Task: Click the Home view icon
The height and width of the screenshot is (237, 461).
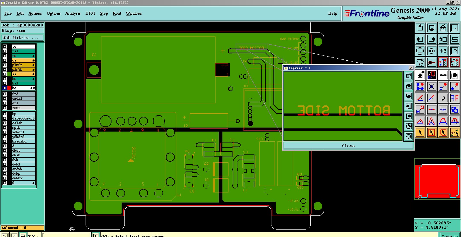Action: [x=443, y=28]
